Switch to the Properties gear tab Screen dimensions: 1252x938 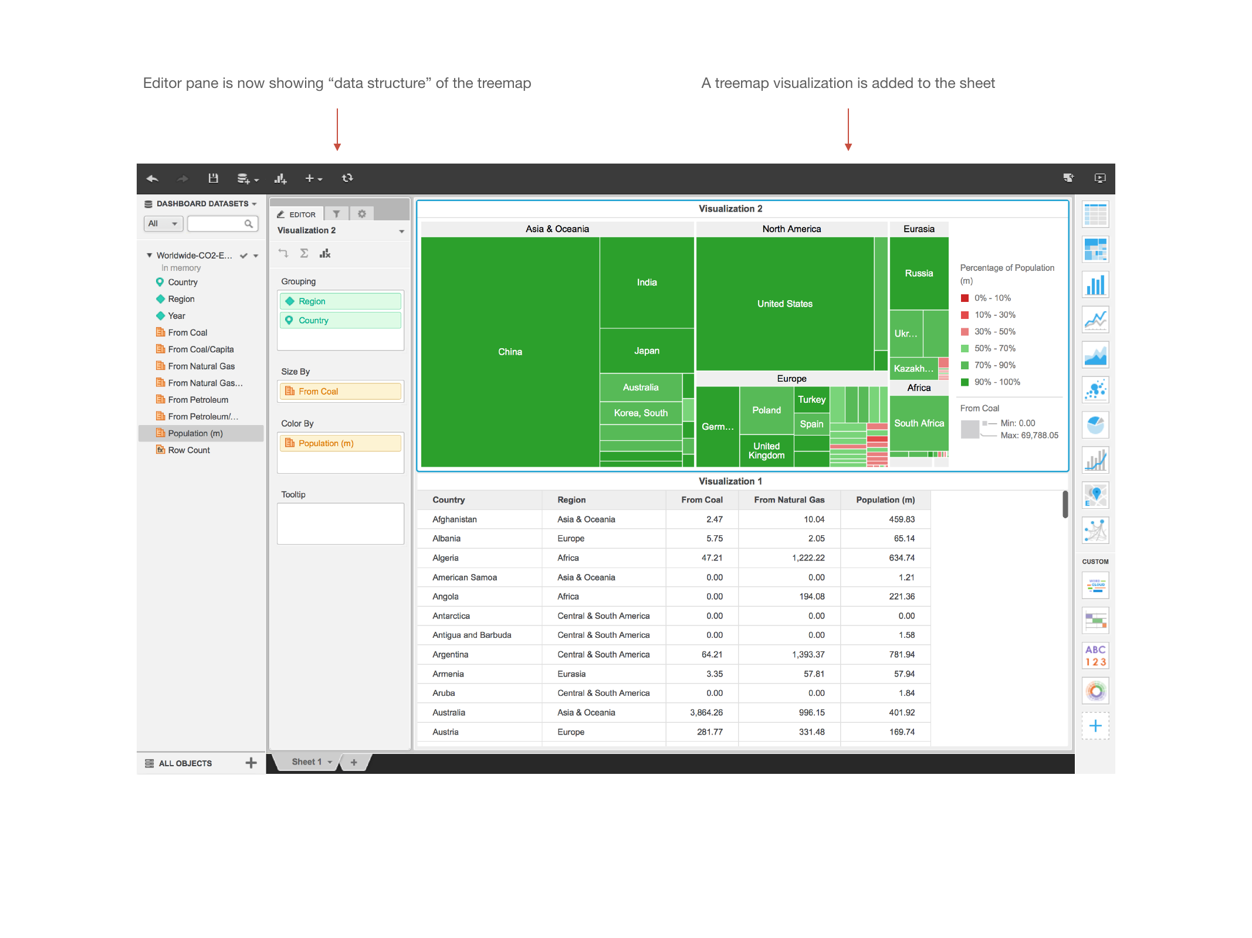click(x=362, y=214)
